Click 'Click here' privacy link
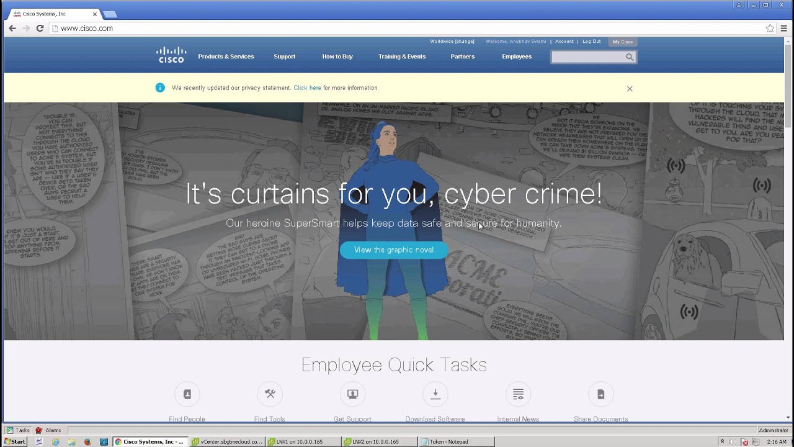794x447 pixels. click(x=308, y=88)
